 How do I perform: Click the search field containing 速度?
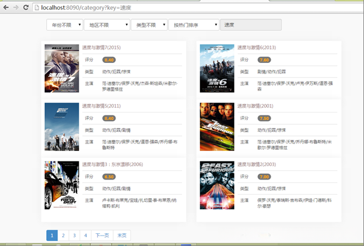(251, 25)
